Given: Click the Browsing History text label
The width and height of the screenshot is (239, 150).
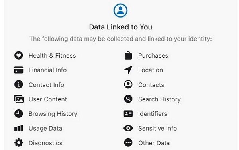Looking at the screenshot, I should pos(53,114).
